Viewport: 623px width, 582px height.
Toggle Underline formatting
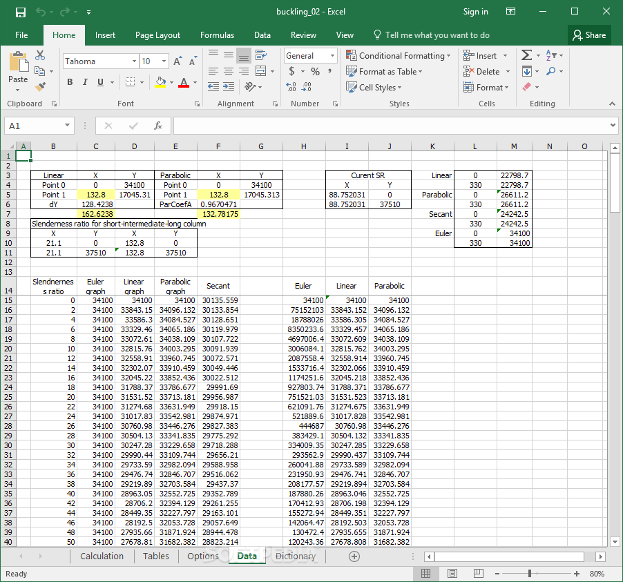coord(100,82)
